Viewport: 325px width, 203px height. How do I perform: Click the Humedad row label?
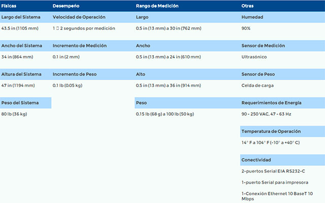click(x=252, y=17)
